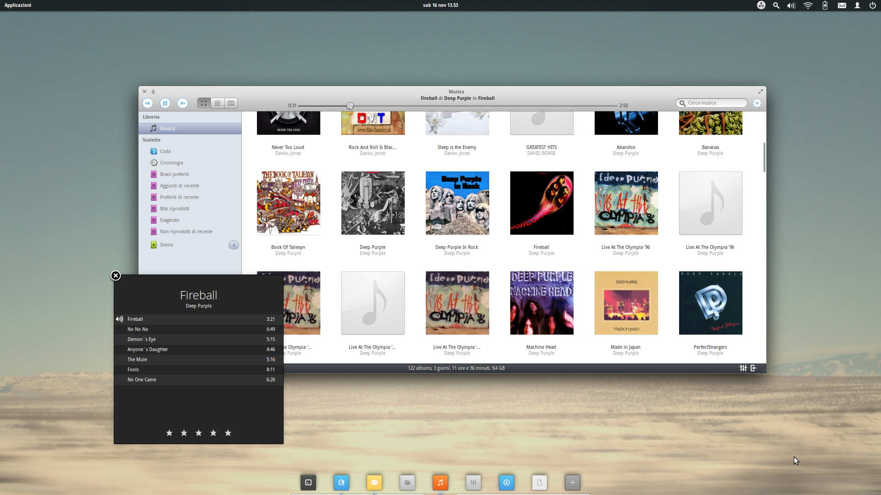This screenshot has height=495, width=881.
Task: Open Applicazioni menu in top panel
Action: coord(18,5)
